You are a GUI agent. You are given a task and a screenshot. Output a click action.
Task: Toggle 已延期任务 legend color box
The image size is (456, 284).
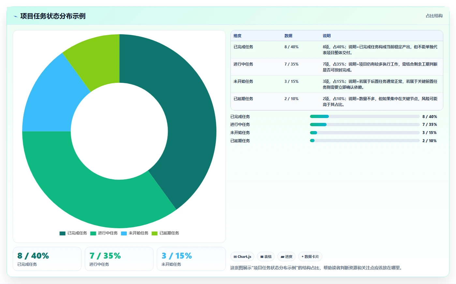pyautogui.click(x=154, y=233)
